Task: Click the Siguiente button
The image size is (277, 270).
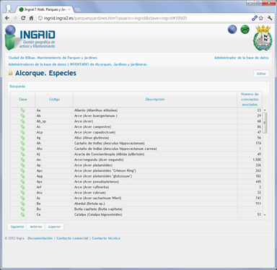Action: pos(17,227)
